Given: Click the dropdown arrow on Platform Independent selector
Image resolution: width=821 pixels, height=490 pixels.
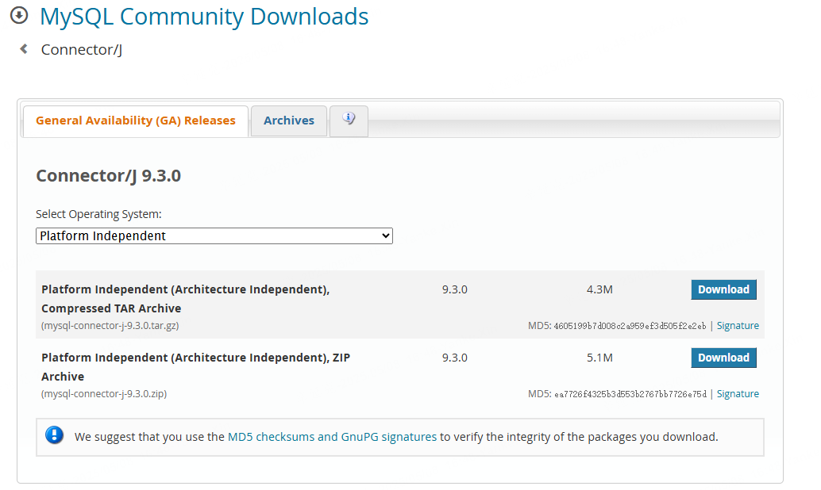Looking at the screenshot, I should 385,235.
